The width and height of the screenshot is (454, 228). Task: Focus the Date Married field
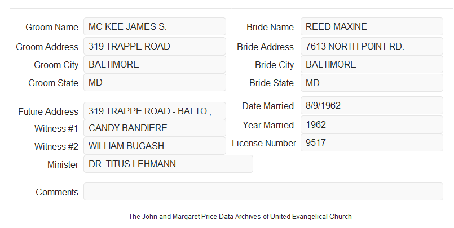click(372, 105)
